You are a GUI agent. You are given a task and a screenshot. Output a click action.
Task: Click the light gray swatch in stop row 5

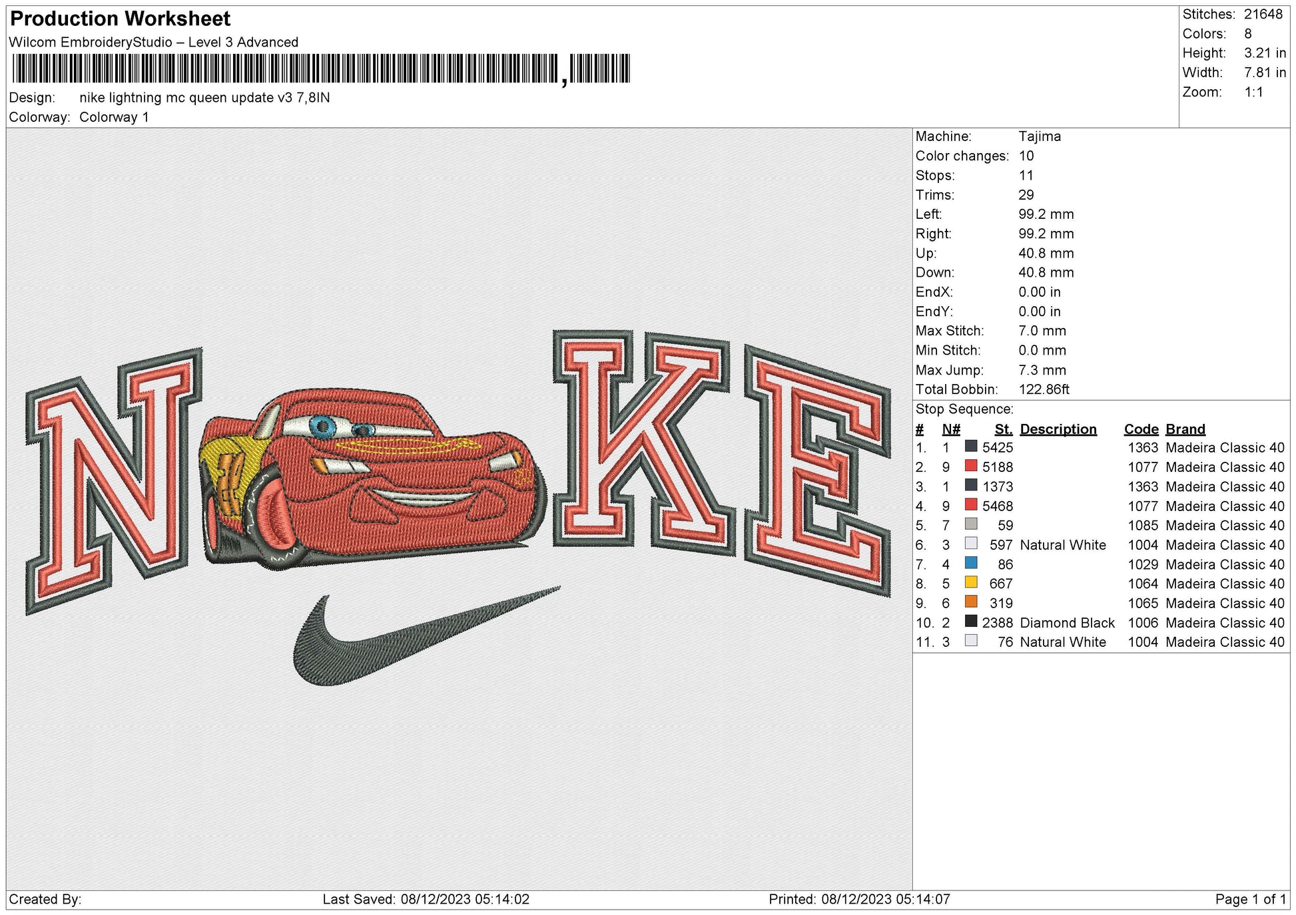tap(971, 524)
